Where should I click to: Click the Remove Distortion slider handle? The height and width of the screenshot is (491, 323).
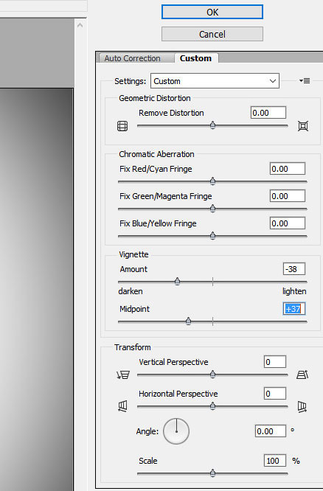pos(212,125)
